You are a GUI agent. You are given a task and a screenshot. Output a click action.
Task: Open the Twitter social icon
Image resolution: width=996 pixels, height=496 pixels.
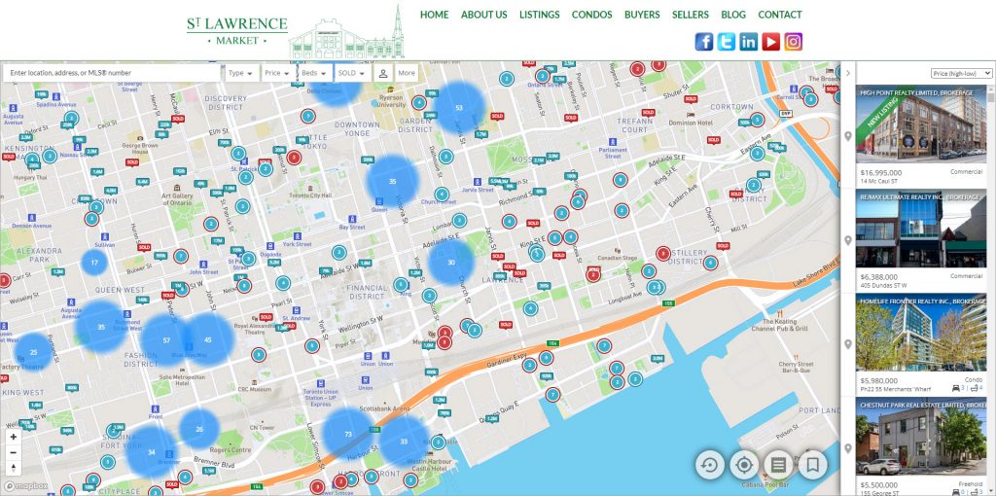coord(727,42)
